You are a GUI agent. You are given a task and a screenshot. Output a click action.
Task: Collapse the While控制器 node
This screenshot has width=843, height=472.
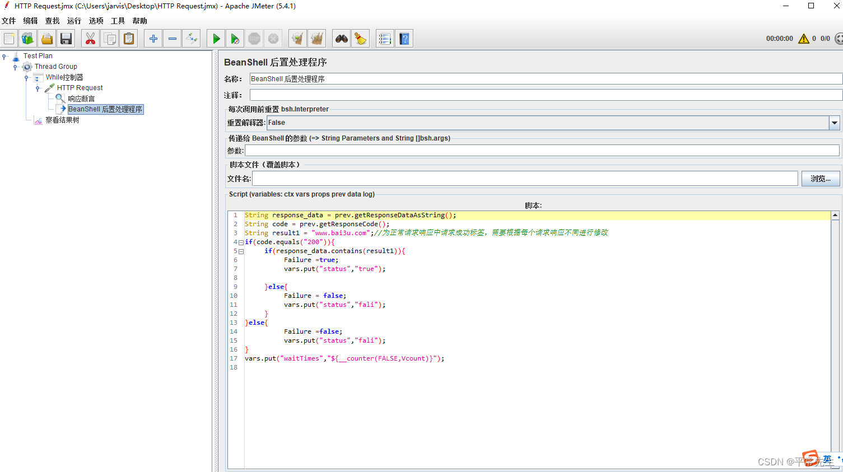(x=26, y=77)
